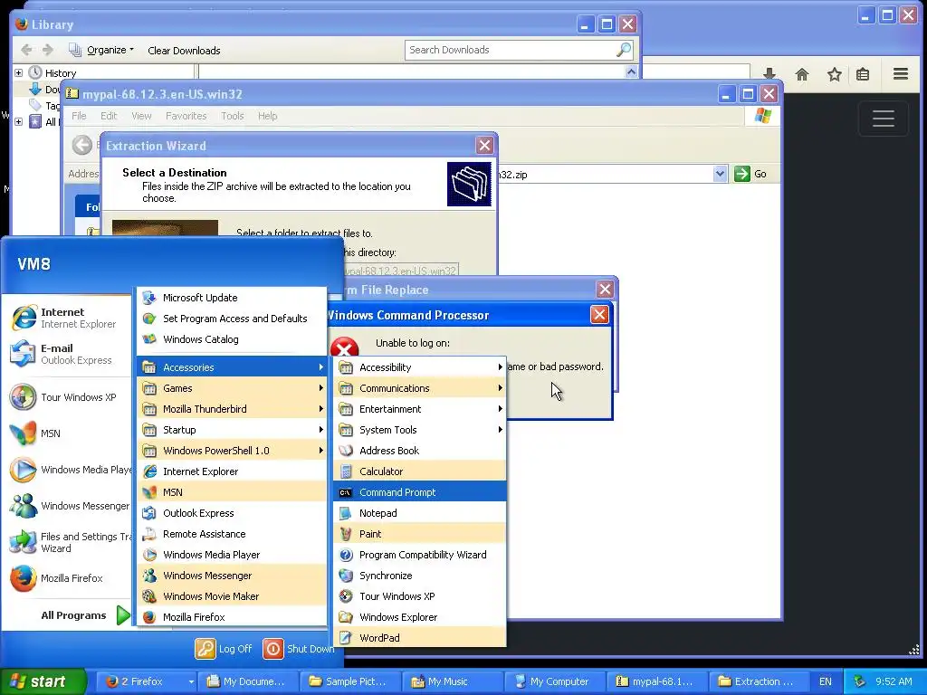Expand the Windows PowerShell 1.0 group
Viewport: 927px width, 695px height.
(x=232, y=451)
